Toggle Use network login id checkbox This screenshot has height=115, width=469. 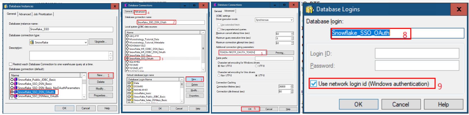[314, 84]
